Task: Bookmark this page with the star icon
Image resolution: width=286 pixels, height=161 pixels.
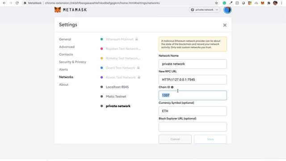Action: tap(216, 3)
